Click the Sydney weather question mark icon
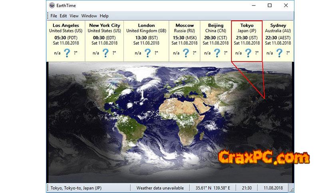This screenshot has height=193, width=334. pos(279,53)
